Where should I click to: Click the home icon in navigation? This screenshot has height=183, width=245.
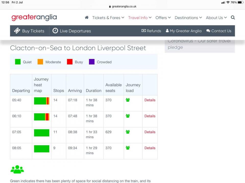coord(87,18)
